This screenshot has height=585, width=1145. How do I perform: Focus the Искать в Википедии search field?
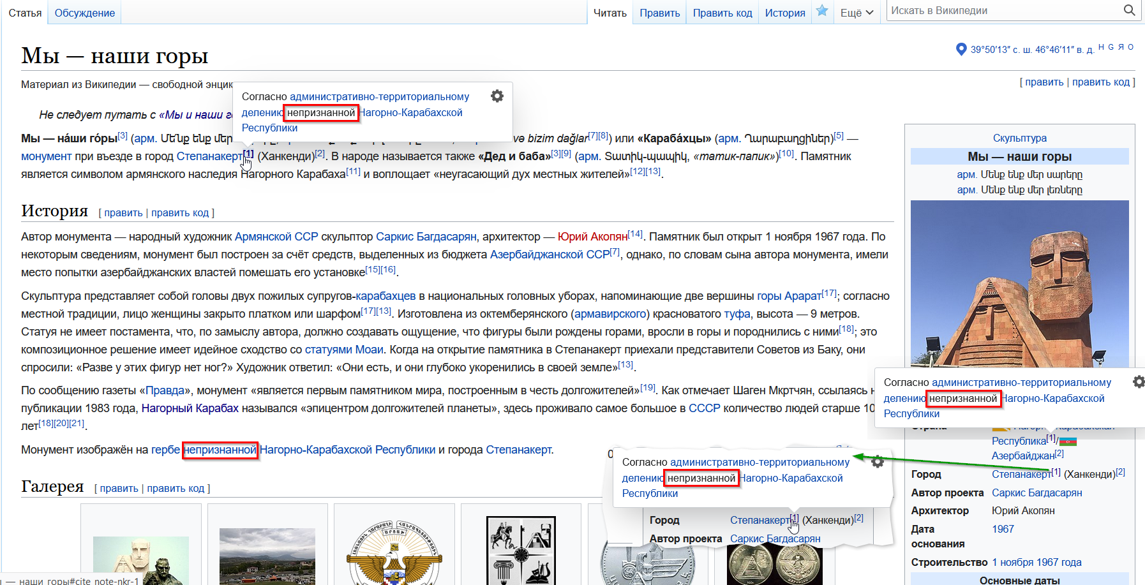tap(1005, 10)
